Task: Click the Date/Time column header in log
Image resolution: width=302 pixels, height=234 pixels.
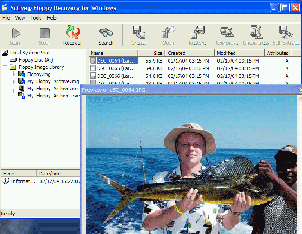Action: (58, 173)
